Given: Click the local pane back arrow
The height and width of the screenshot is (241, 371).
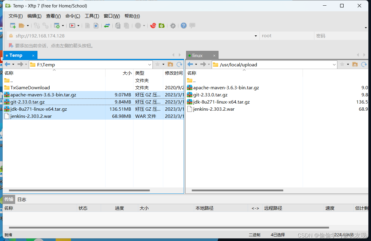Looking at the screenshot, I should [x=7, y=64].
